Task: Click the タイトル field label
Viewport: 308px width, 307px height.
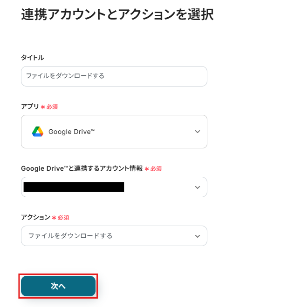Action: pyautogui.click(x=33, y=58)
